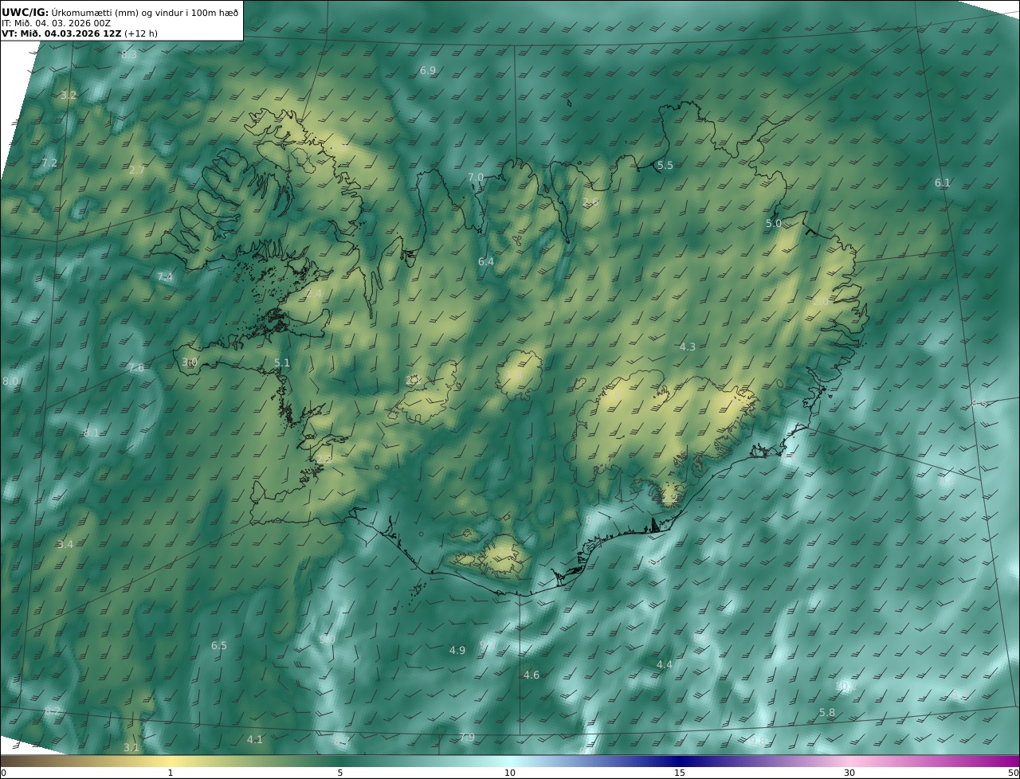Click the 0 tick on the color scale
Image resolution: width=1020 pixels, height=779 pixels.
[3, 773]
